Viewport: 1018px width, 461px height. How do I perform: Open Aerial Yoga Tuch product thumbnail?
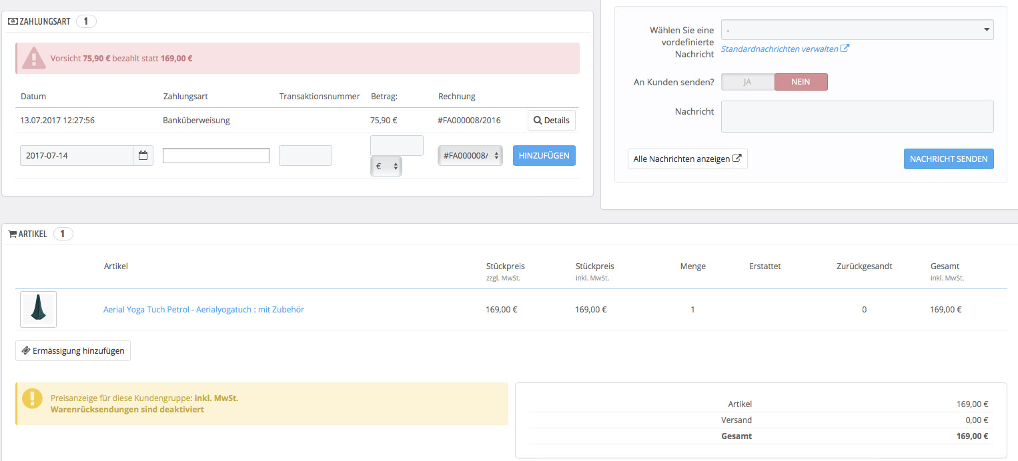[38, 309]
